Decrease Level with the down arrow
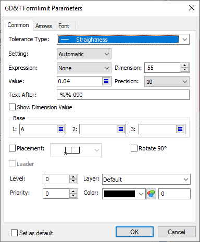200x242 pixels. [73, 181]
